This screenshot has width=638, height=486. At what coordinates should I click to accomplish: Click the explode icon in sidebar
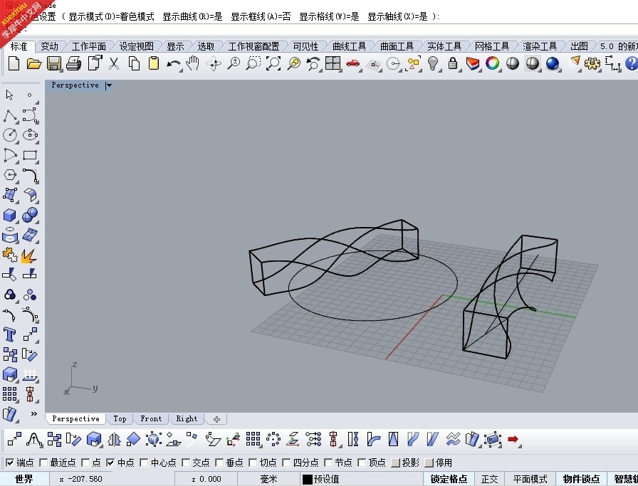pyautogui.click(x=29, y=256)
